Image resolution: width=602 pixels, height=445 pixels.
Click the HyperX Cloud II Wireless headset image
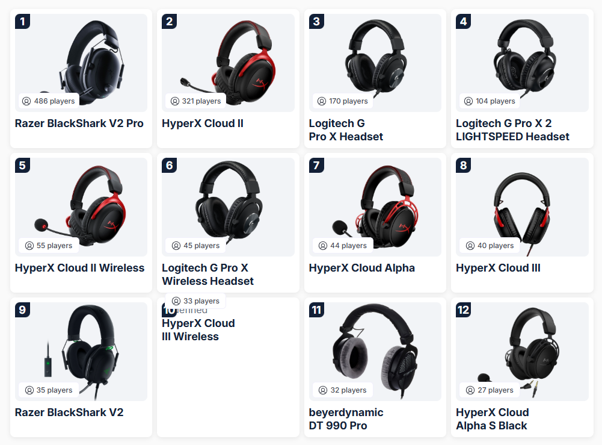(81, 207)
